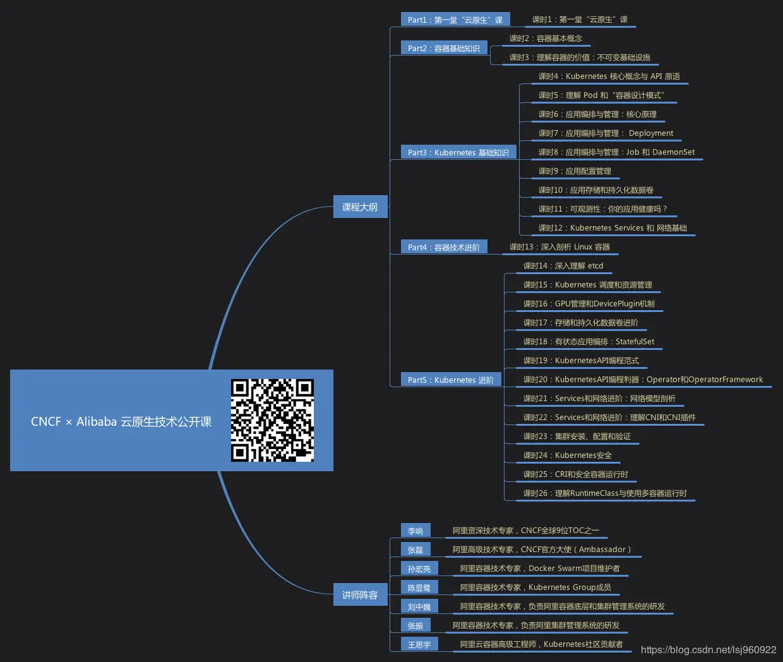The image size is (783, 662).
Task: Click '课时11：可观测性：你的应用健康吗？'
Action: tap(602, 209)
